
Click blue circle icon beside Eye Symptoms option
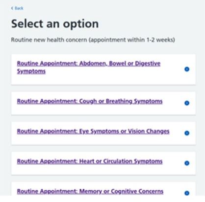click(x=187, y=133)
